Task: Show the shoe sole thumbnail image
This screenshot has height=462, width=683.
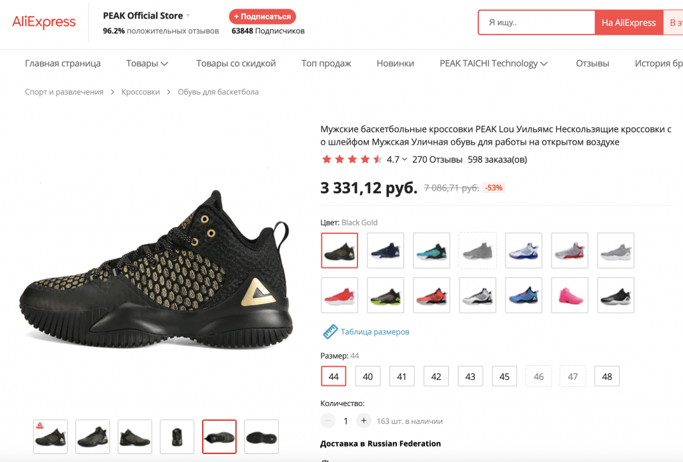Action: (261, 437)
